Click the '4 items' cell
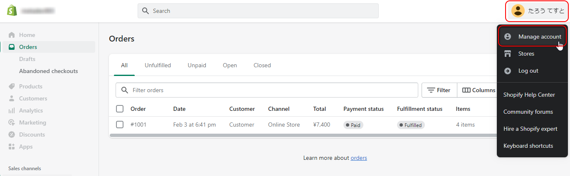570x176 pixels. (x=465, y=125)
